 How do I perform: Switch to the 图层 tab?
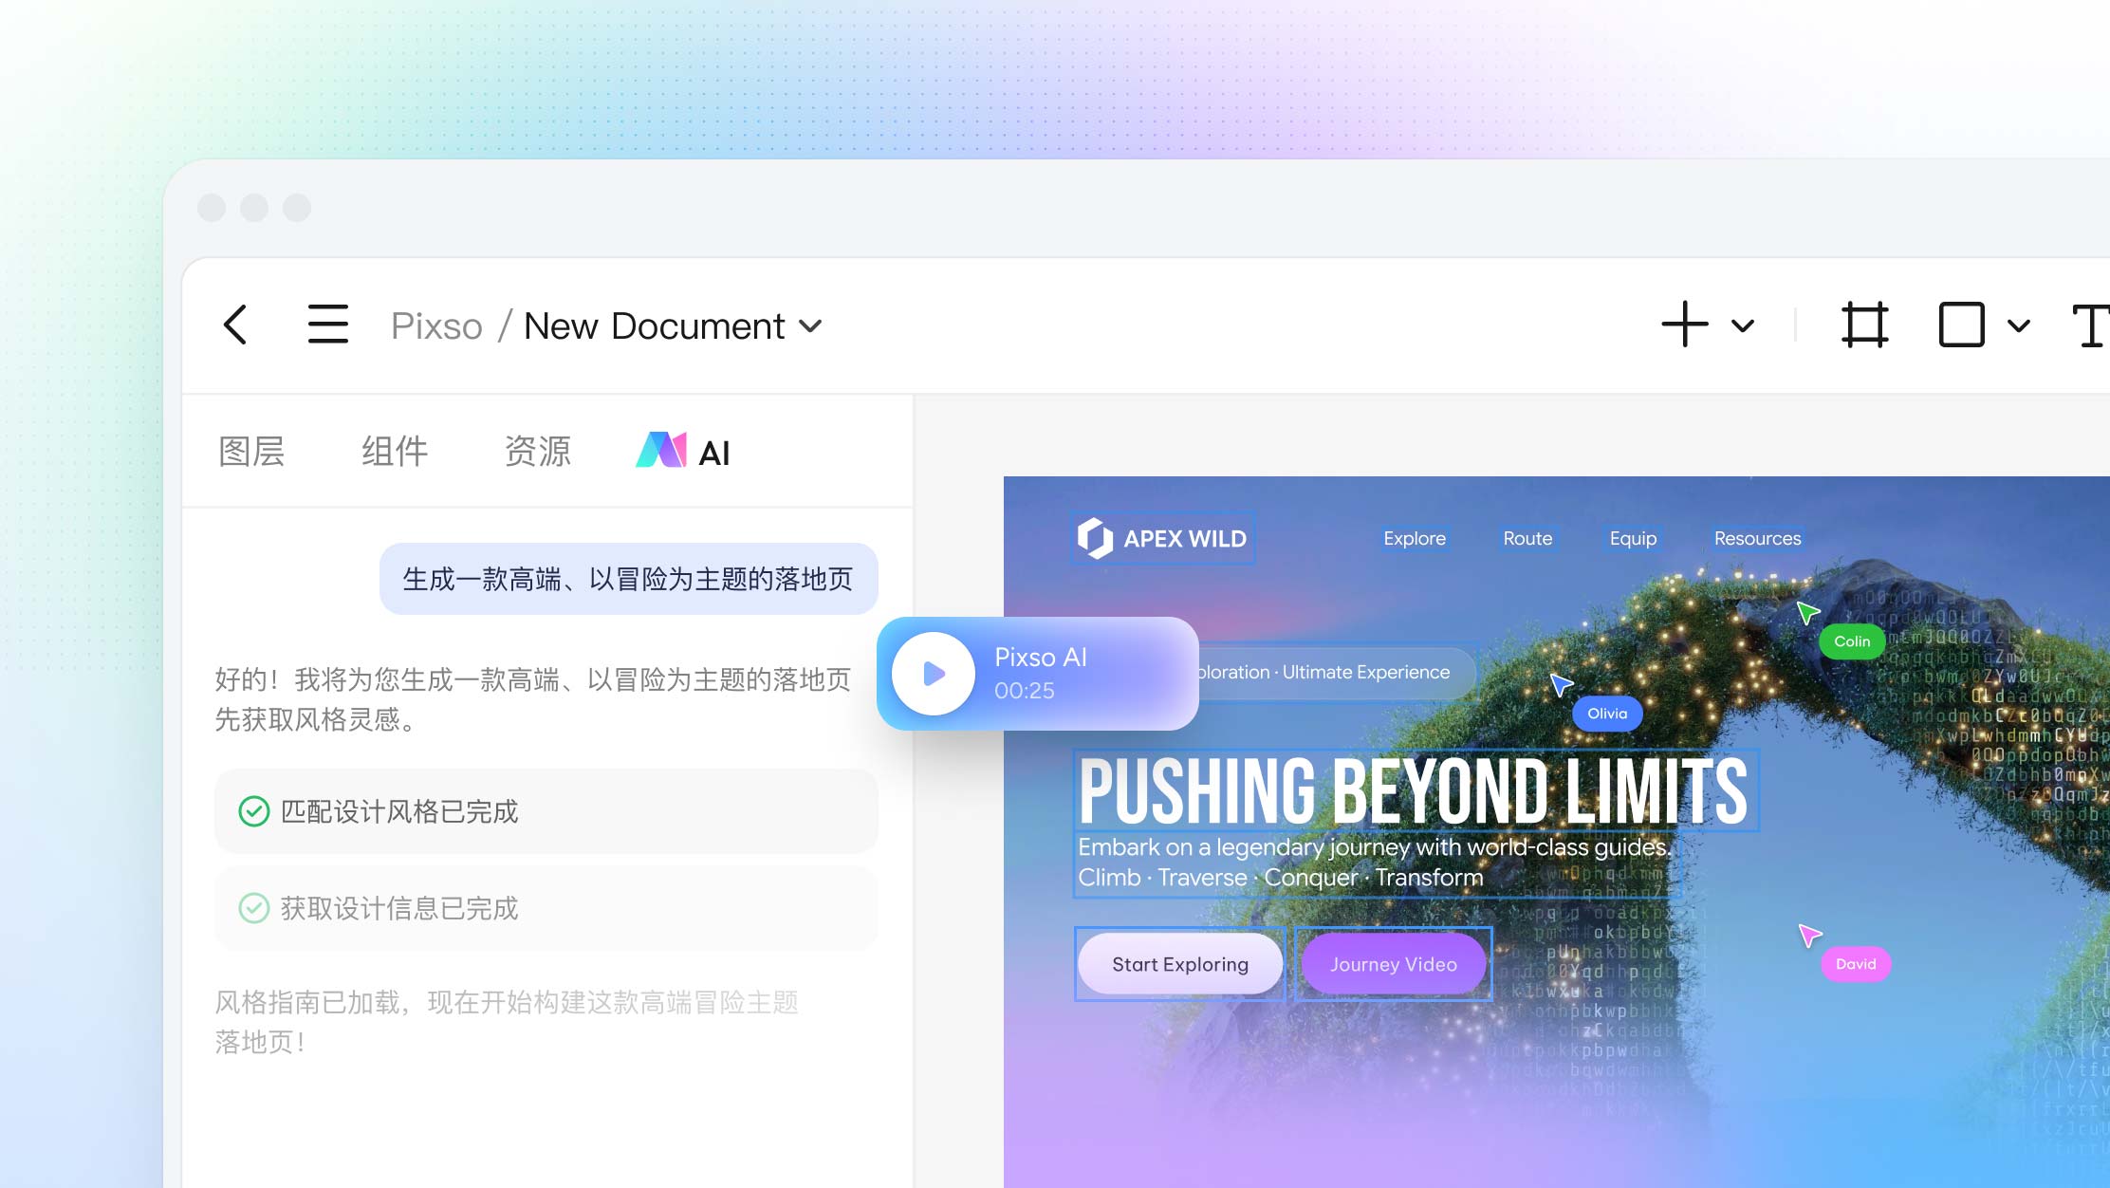tap(251, 451)
